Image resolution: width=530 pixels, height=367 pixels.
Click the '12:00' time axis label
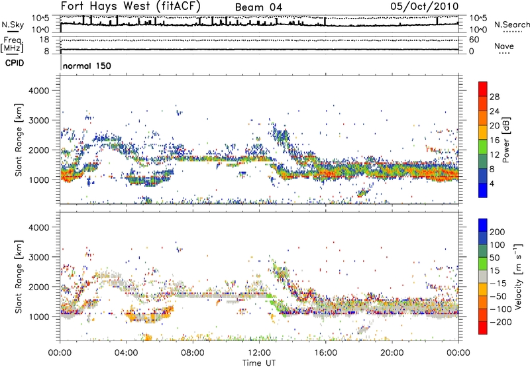(x=259, y=353)
